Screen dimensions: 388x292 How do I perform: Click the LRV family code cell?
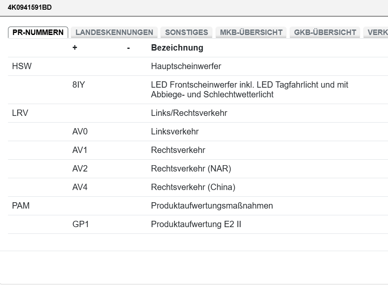tap(20, 113)
